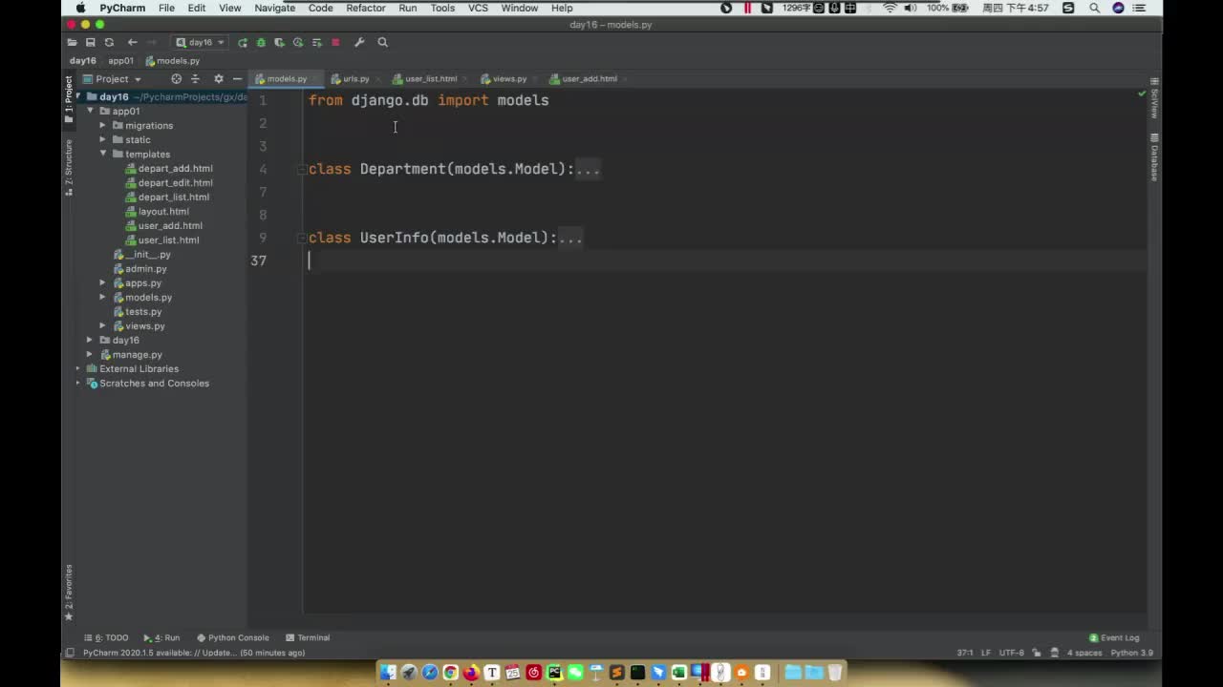Hide the Project panel with minus icon

click(x=237, y=79)
